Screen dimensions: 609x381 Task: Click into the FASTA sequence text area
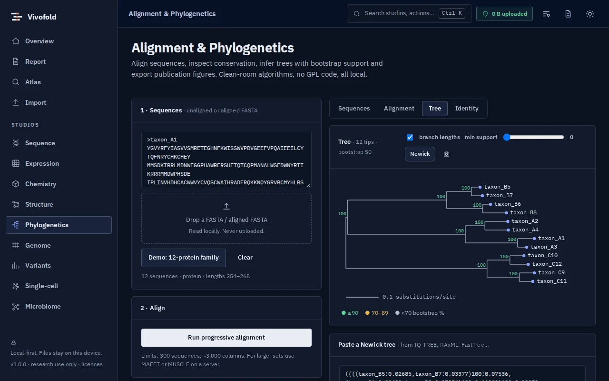[x=226, y=160]
